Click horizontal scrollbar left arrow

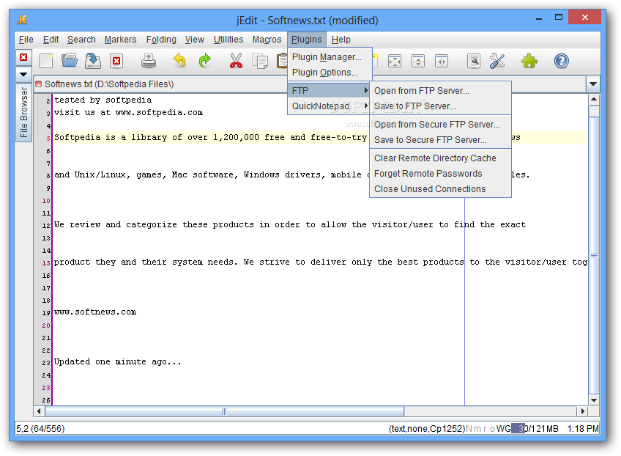(x=39, y=411)
